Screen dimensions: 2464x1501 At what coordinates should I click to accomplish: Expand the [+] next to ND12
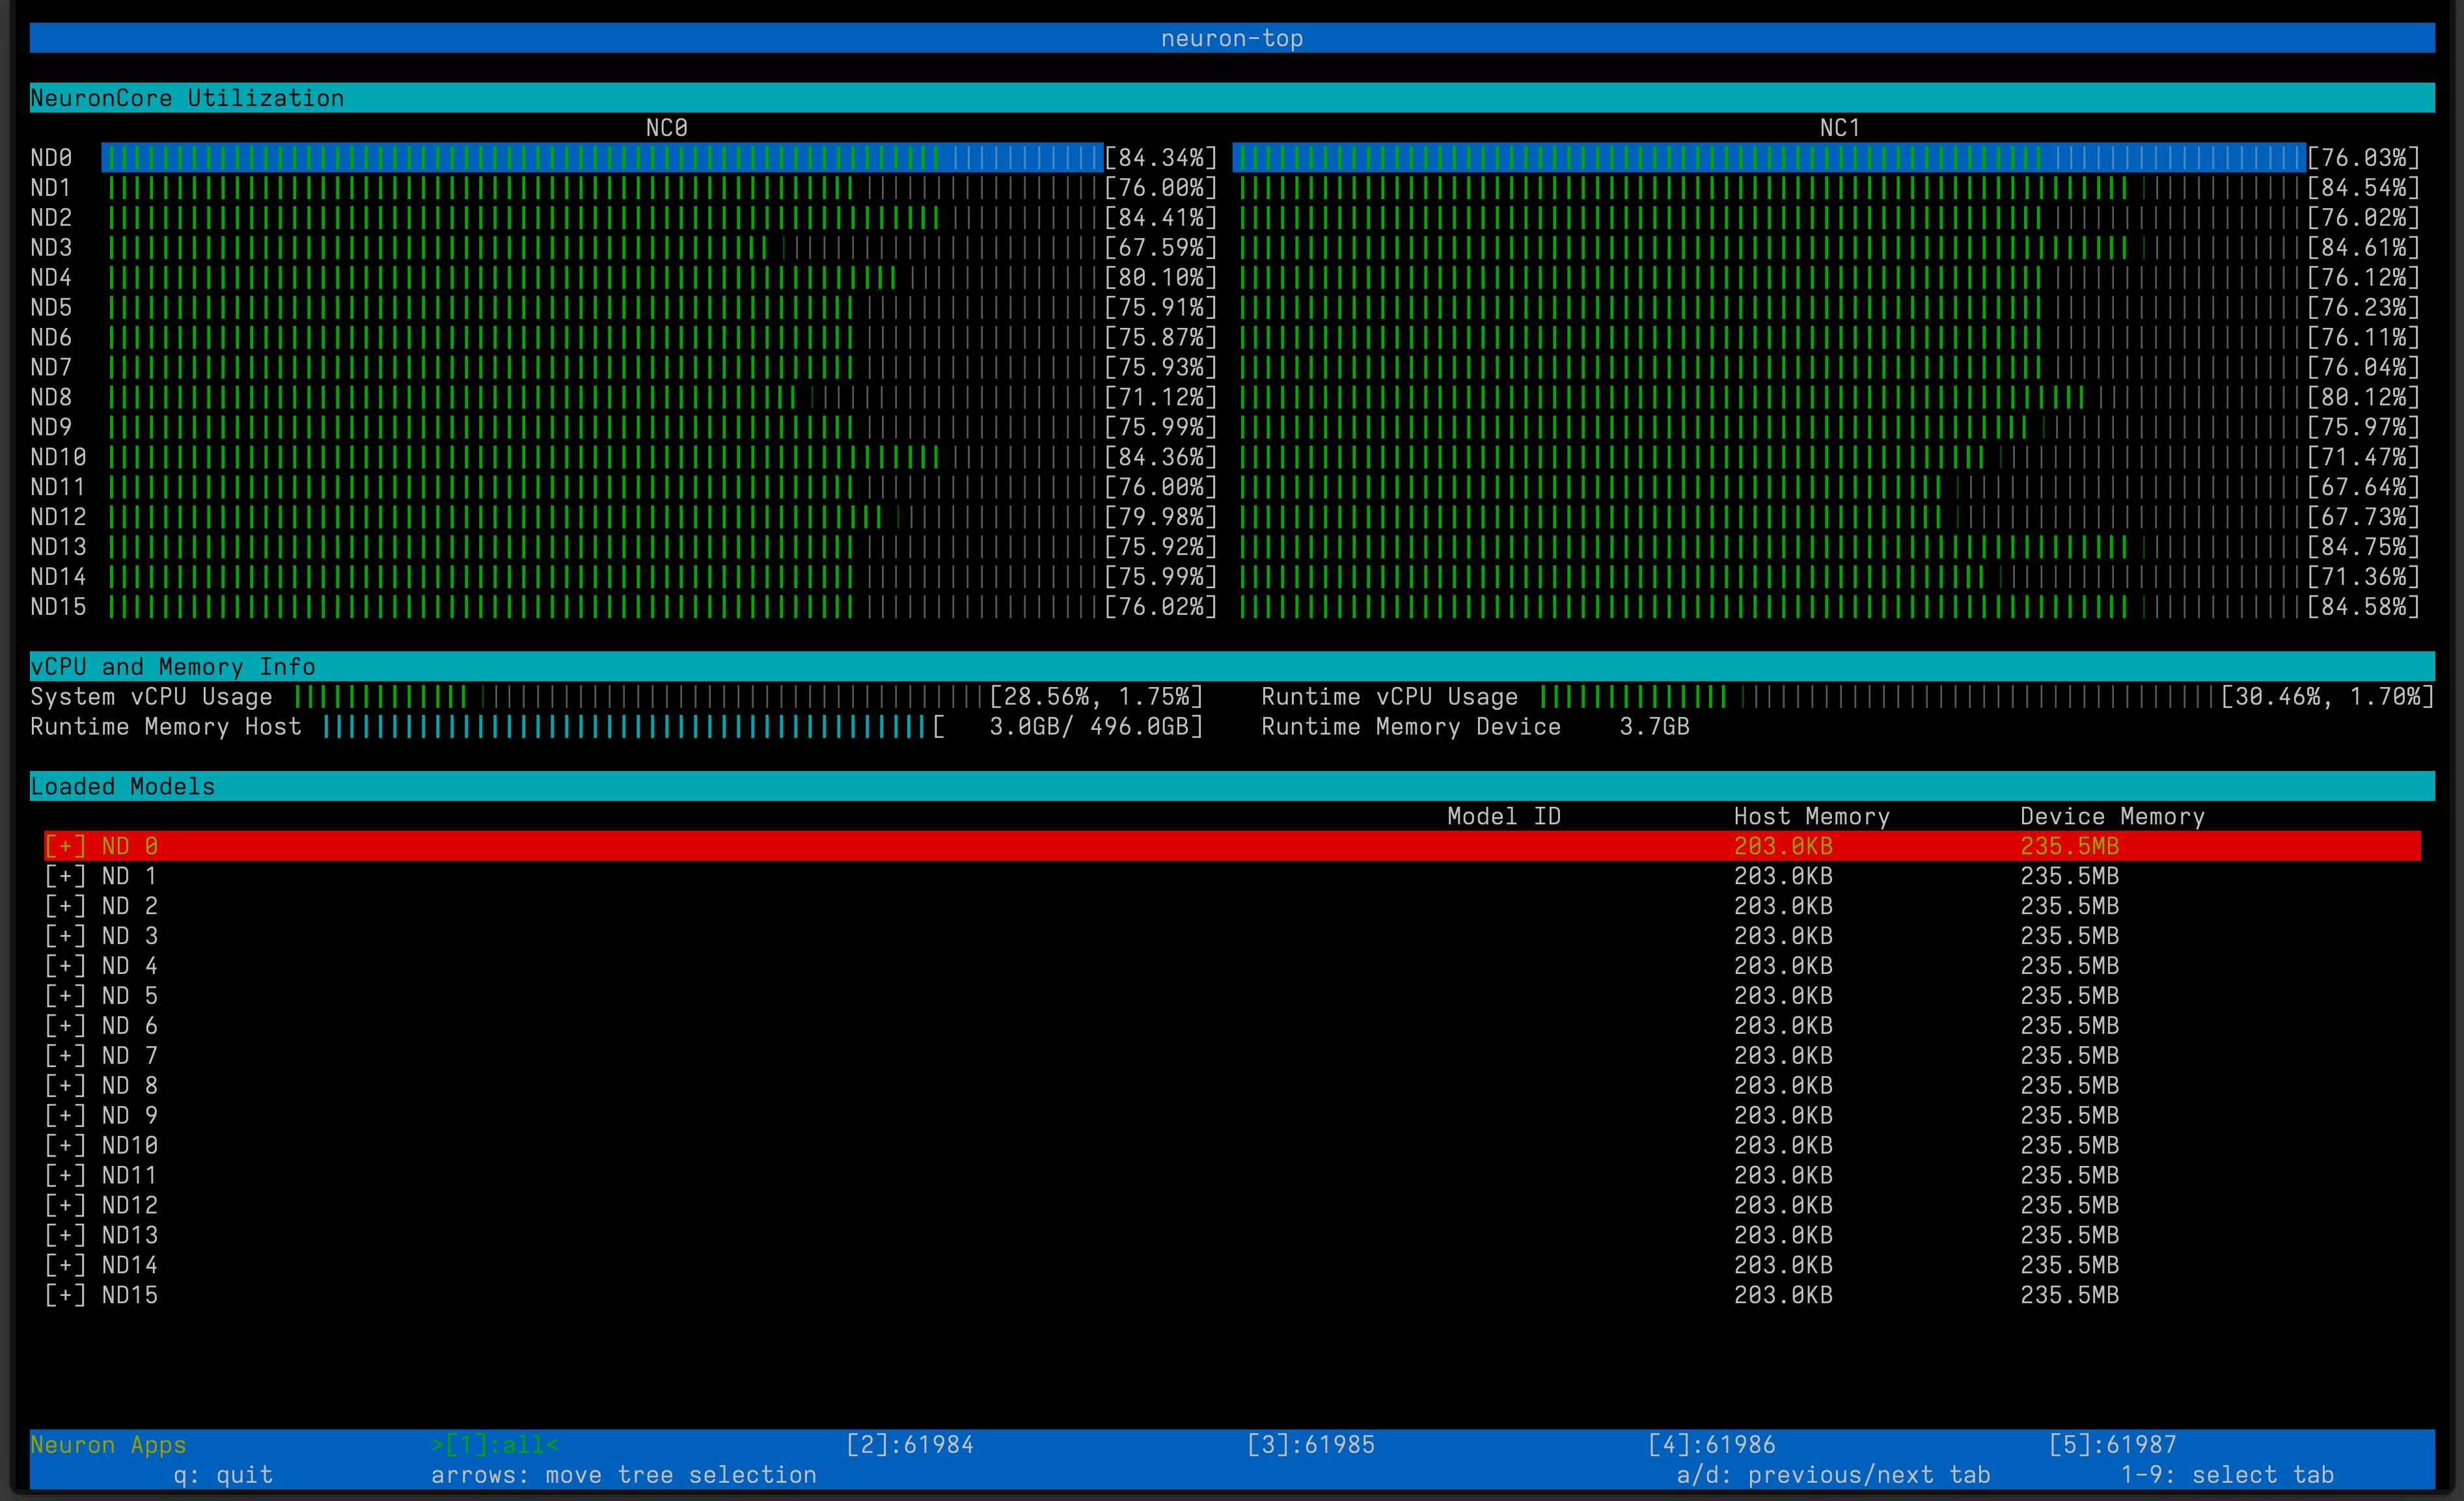pyautogui.click(x=65, y=1205)
